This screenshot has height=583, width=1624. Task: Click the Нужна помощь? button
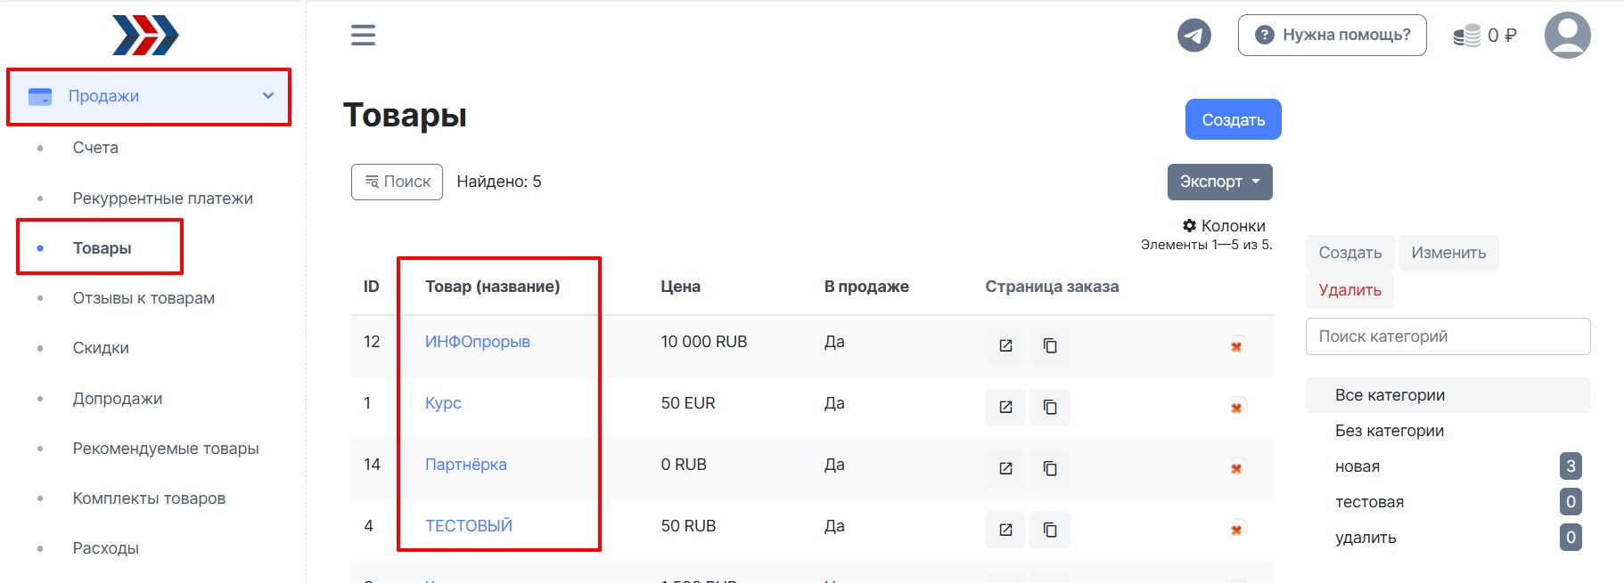pyautogui.click(x=1332, y=36)
